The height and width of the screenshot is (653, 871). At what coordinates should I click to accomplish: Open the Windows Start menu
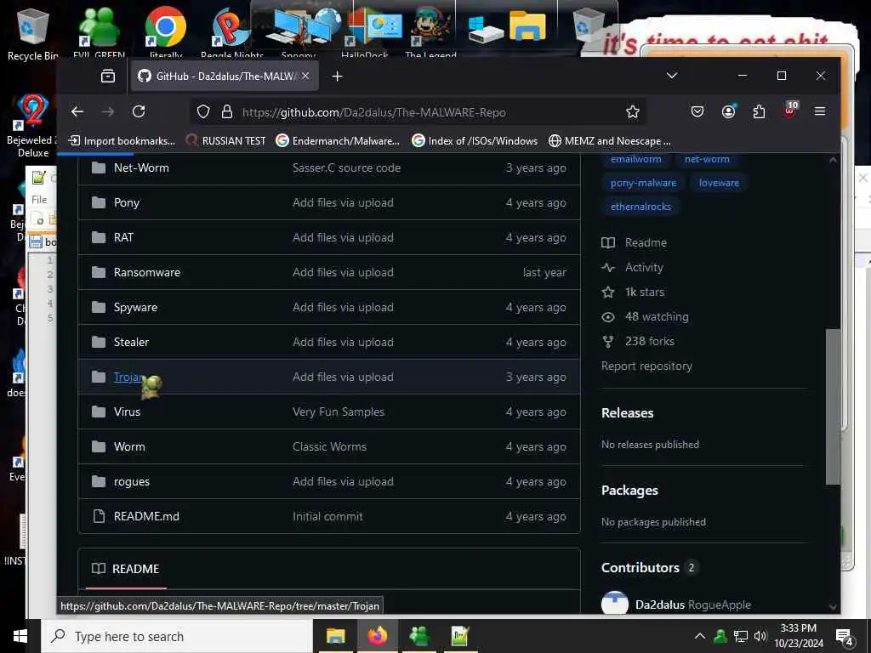click(x=20, y=636)
